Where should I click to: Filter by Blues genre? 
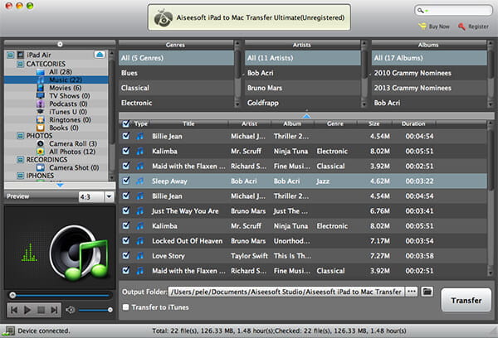tap(176, 73)
